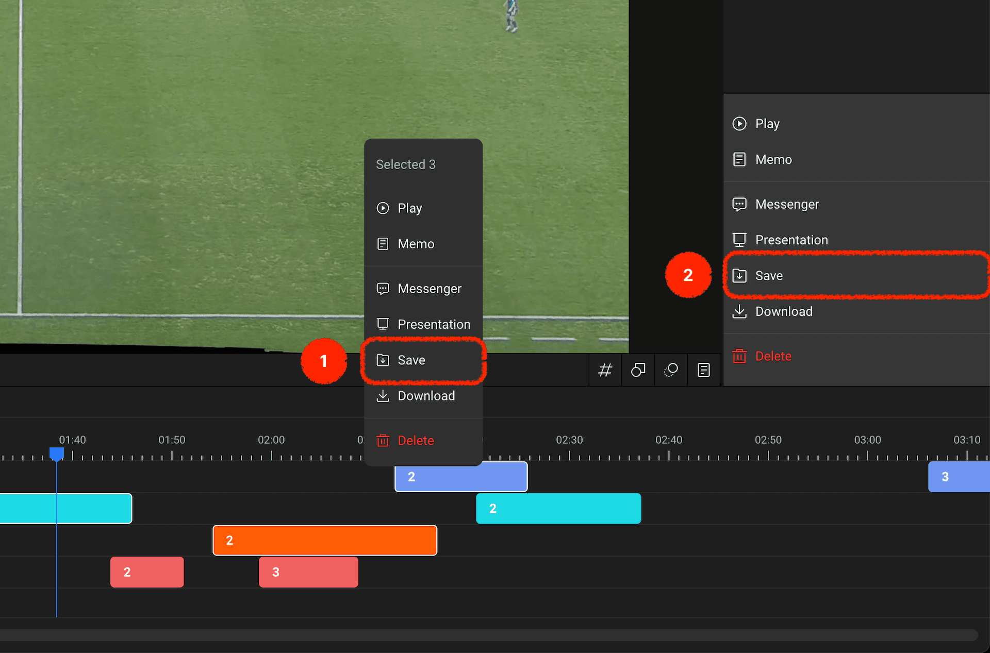The width and height of the screenshot is (990, 653).
Task: Open Memo in the right side panel
Action: click(773, 160)
